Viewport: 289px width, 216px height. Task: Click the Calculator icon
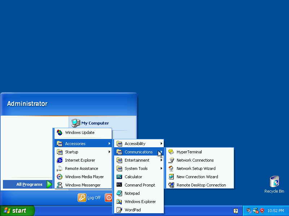[119, 177]
